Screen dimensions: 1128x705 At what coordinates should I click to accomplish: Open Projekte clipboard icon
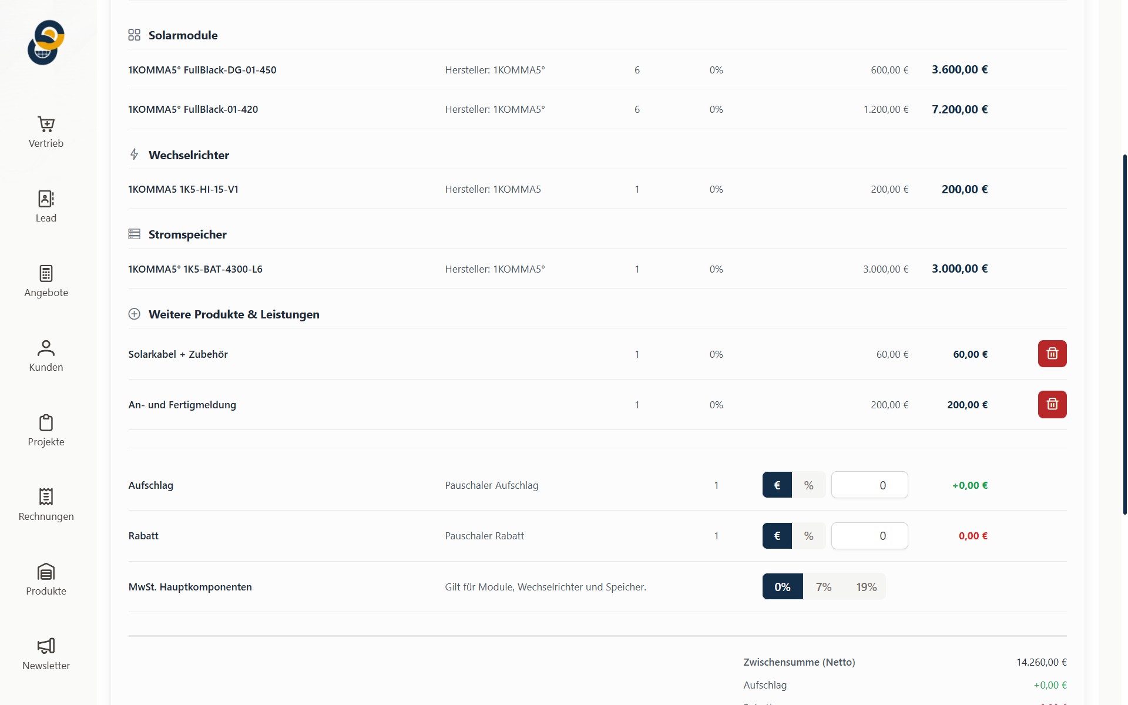[x=46, y=422]
